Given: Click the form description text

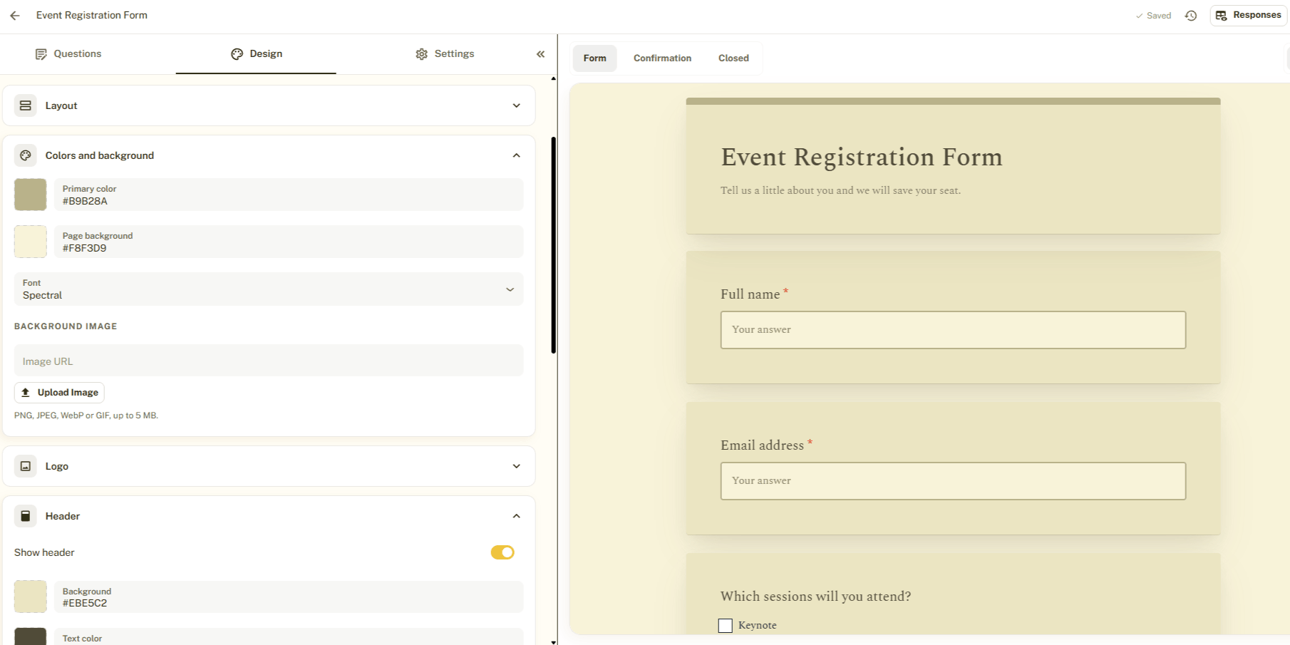Looking at the screenshot, I should tap(840, 190).
